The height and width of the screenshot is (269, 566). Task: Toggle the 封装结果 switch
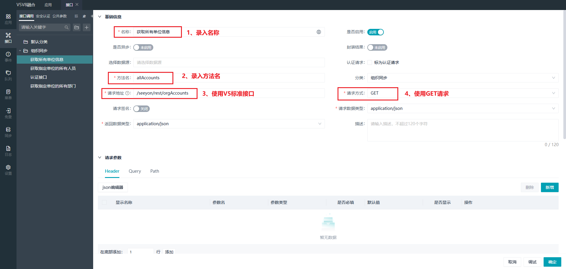[377, 47]
